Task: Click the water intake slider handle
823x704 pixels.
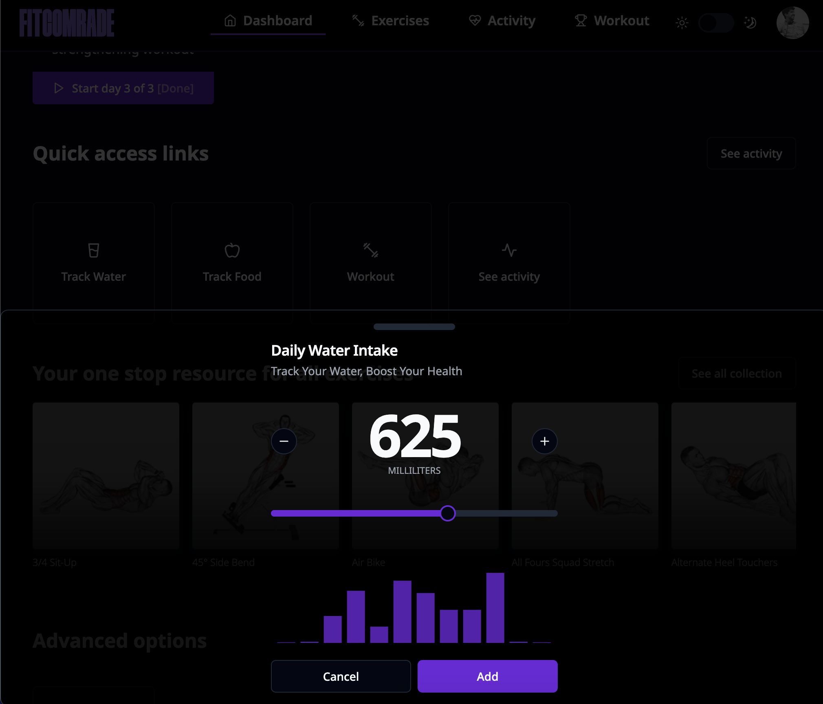Action: pos(448,513)
